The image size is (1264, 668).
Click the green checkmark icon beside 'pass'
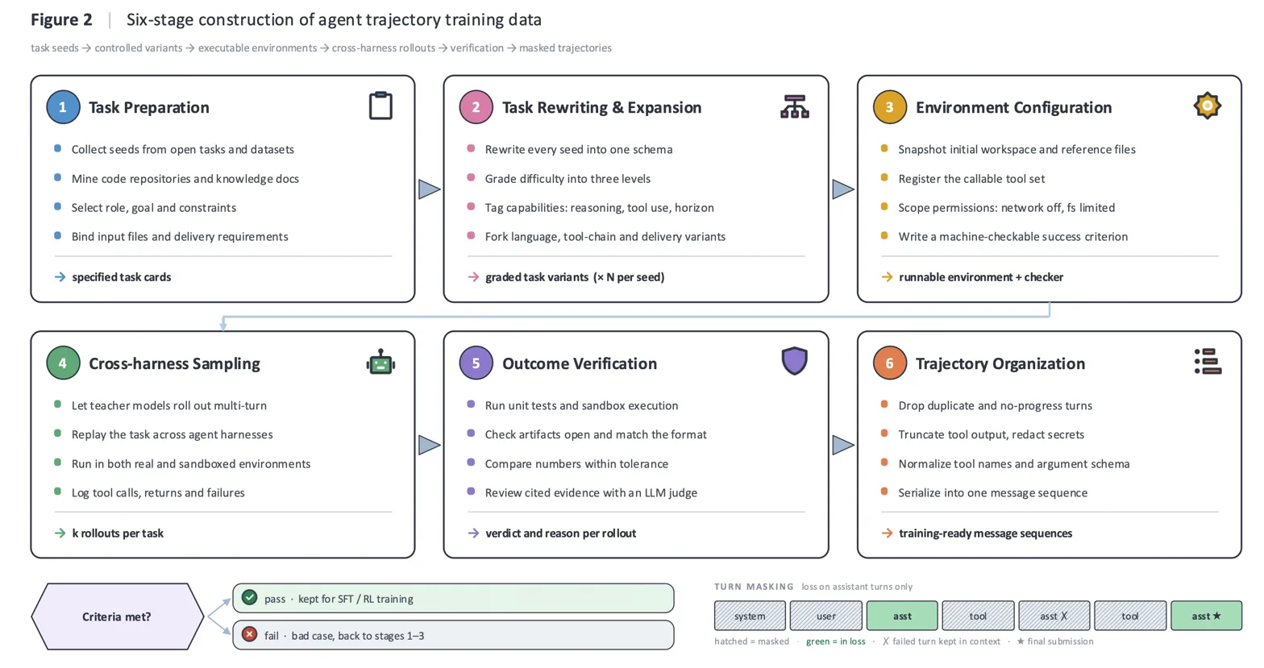pyautogui.click(x=250, y=598)
